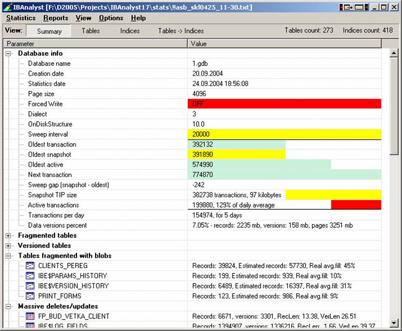Viewport: 402px width, 331px height.
Task: Switch to Tables -> Indices view
Action: click(181, 31)
